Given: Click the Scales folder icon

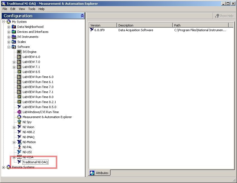Looking at the screenshot, I should point(14,42).
